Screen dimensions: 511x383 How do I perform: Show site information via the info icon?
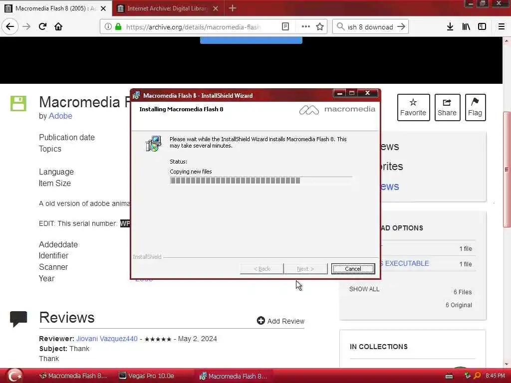[x=108, y=27]
